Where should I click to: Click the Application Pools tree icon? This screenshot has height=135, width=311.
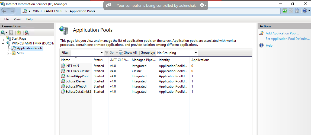(14, 48)
